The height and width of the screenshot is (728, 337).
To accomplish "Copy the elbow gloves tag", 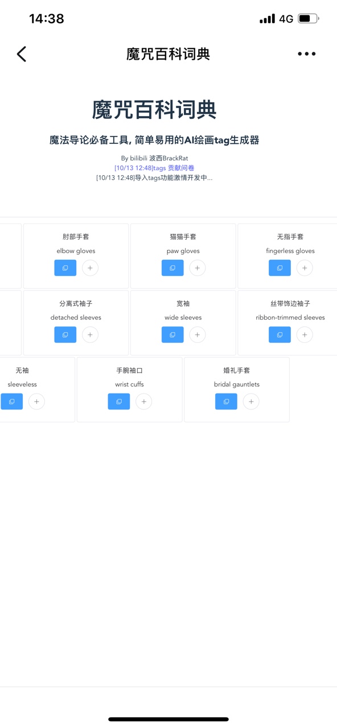I will click(x=65, y=268).
